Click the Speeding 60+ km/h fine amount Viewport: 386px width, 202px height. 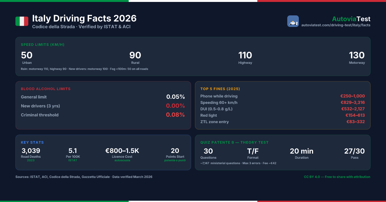tap(353, 103)
